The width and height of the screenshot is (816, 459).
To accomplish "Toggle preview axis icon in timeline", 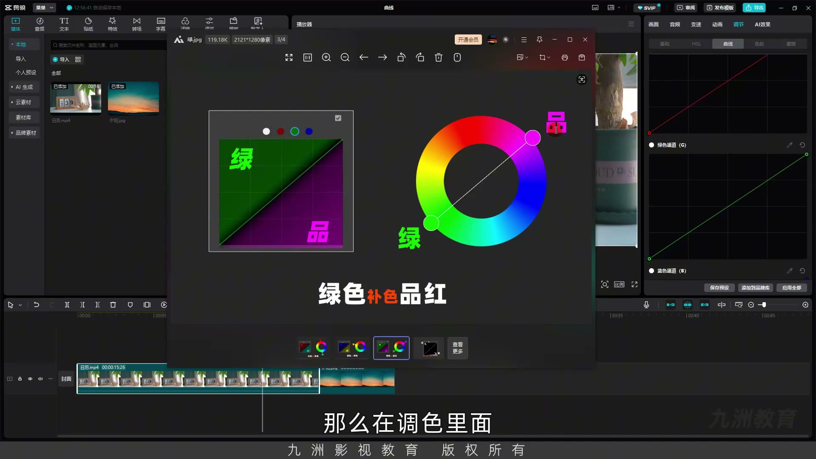I will tap(722, 305).
